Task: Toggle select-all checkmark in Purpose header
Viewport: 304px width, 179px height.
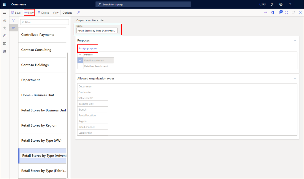Action: tap(80, 55)
